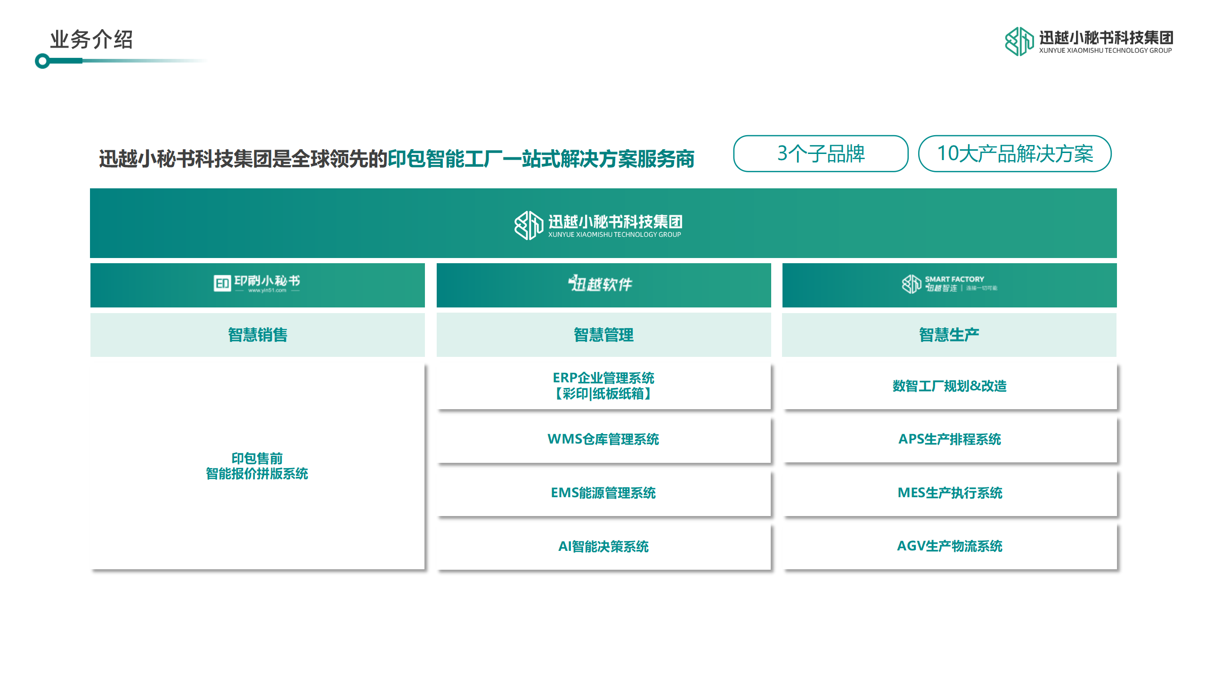Click the Smart Factory 迅越智连 logo
This screenshot has height=678, width=1206.
click(x=949, y=284)
